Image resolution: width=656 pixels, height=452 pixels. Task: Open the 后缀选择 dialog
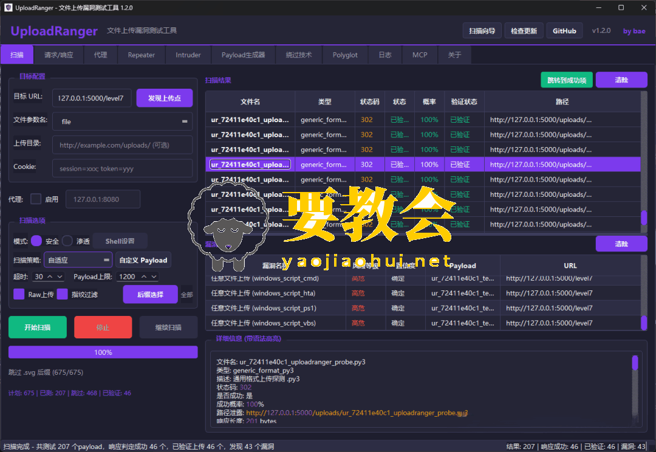click(150, 294)
